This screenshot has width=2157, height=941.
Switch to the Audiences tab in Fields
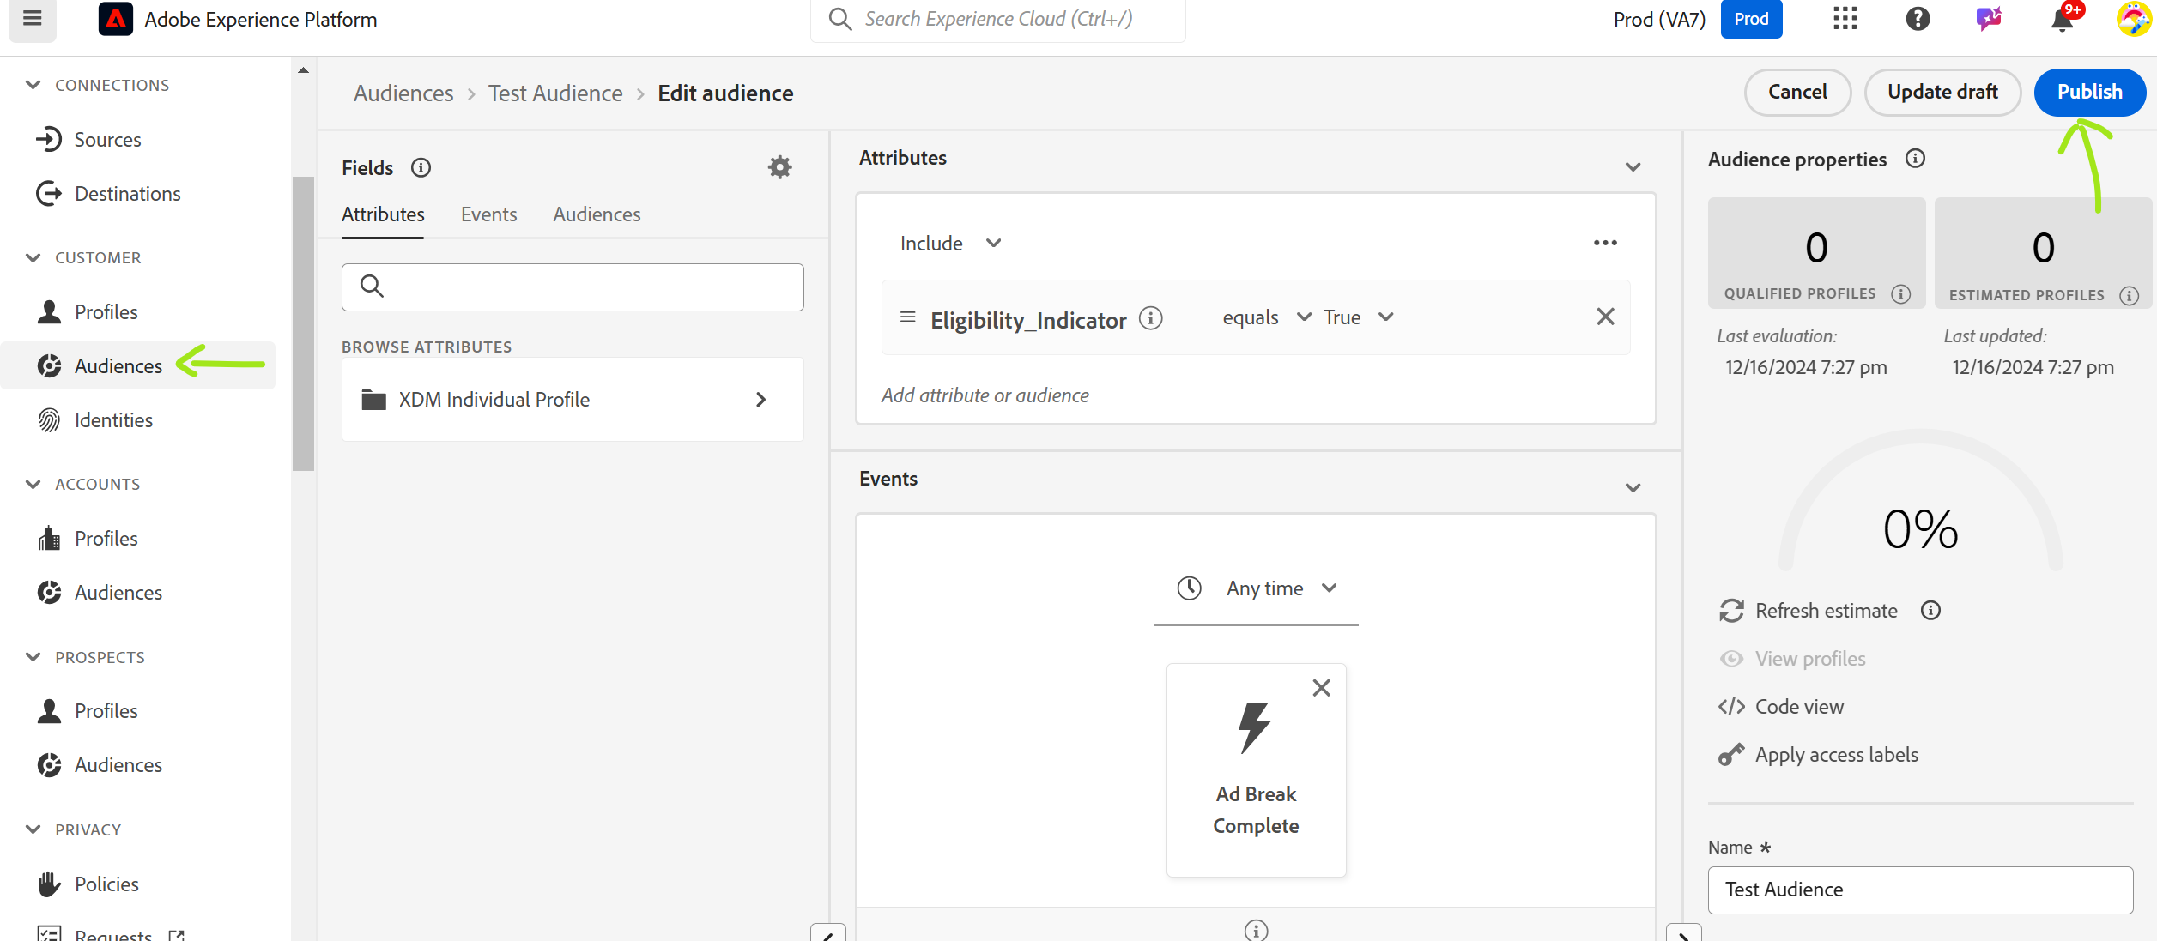pos(596,214)
